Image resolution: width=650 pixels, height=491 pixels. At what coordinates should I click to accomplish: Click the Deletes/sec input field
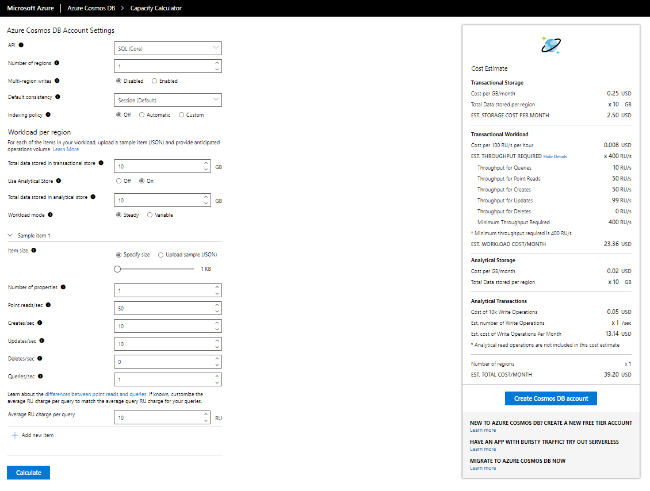[168, 362]
